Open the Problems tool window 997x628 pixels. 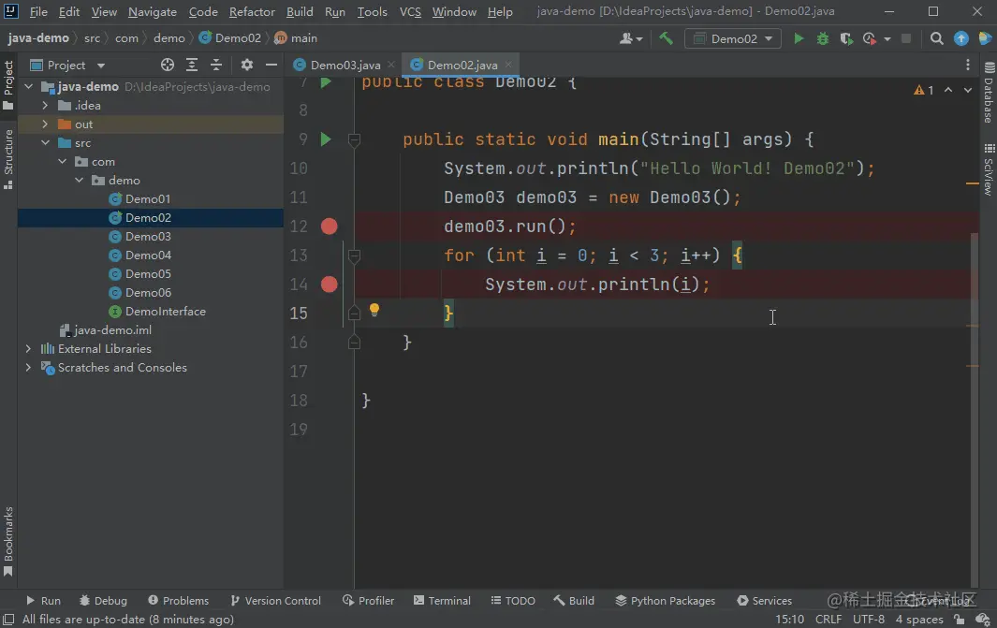pyautogui.click(x=178, y=601)
